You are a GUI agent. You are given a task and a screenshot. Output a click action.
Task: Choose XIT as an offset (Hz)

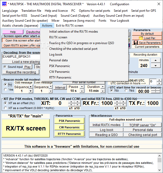click(5, 103)
